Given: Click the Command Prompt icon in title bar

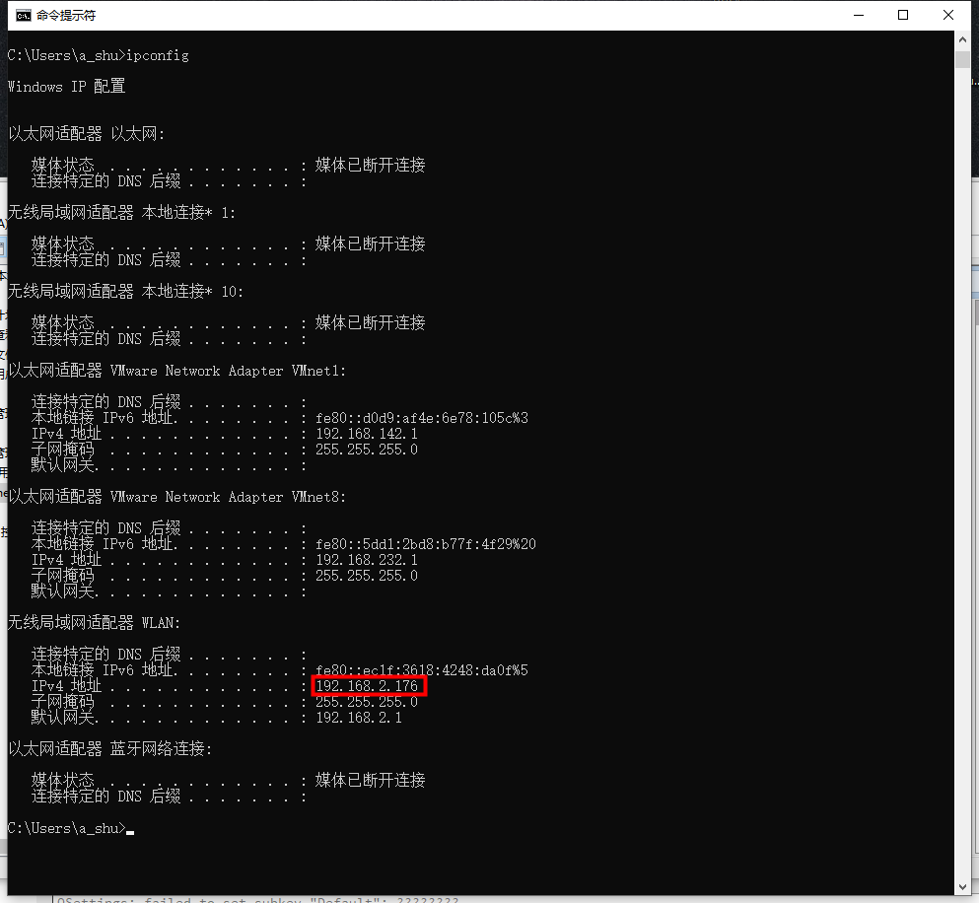Looking at the screenshot, I should (x=23, y=16).
